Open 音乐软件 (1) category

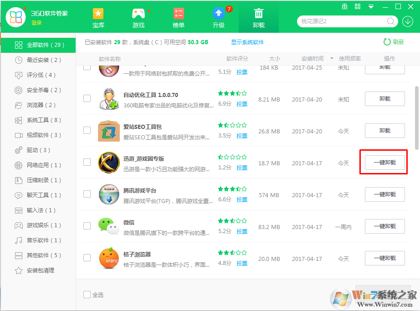[x=38, y=240]
